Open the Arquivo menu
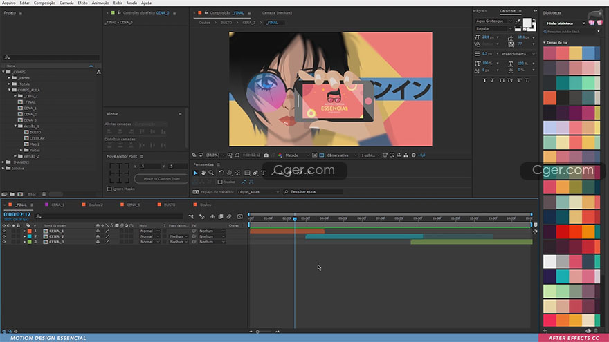 click(8, 3)
